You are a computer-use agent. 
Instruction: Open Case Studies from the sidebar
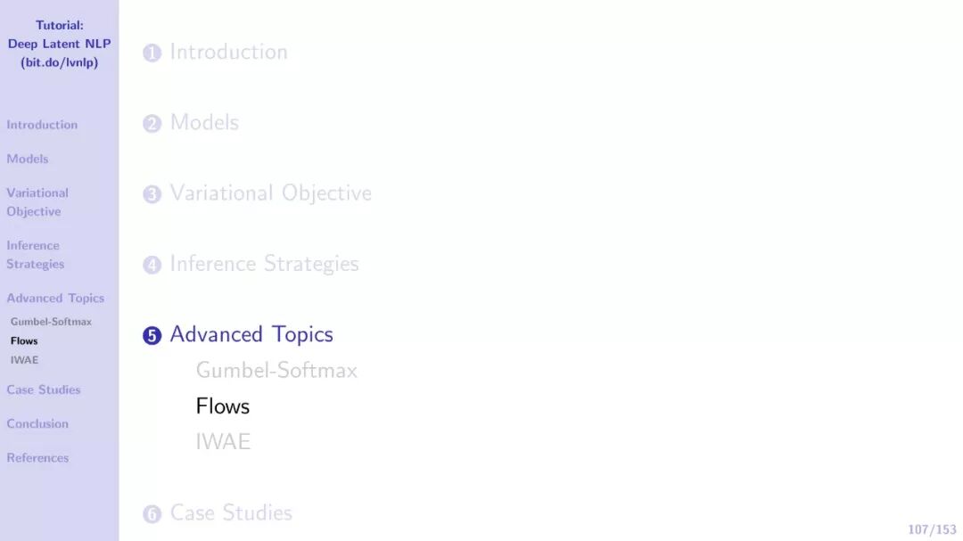coord(44,389)
